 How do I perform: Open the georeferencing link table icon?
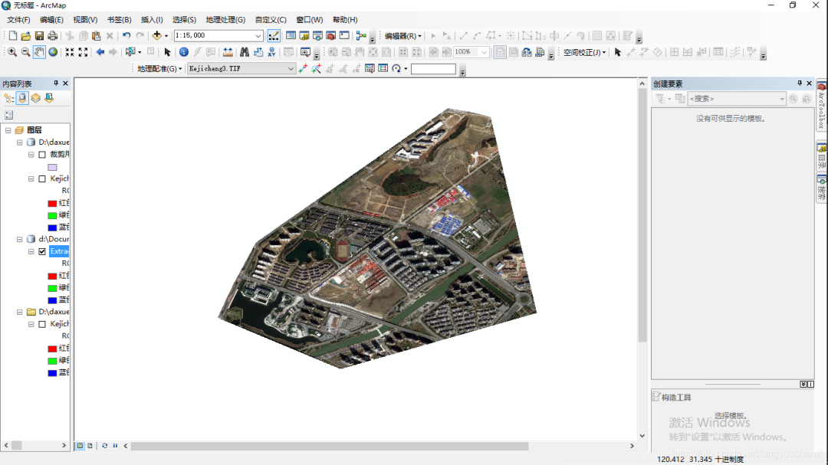(383, 69)
